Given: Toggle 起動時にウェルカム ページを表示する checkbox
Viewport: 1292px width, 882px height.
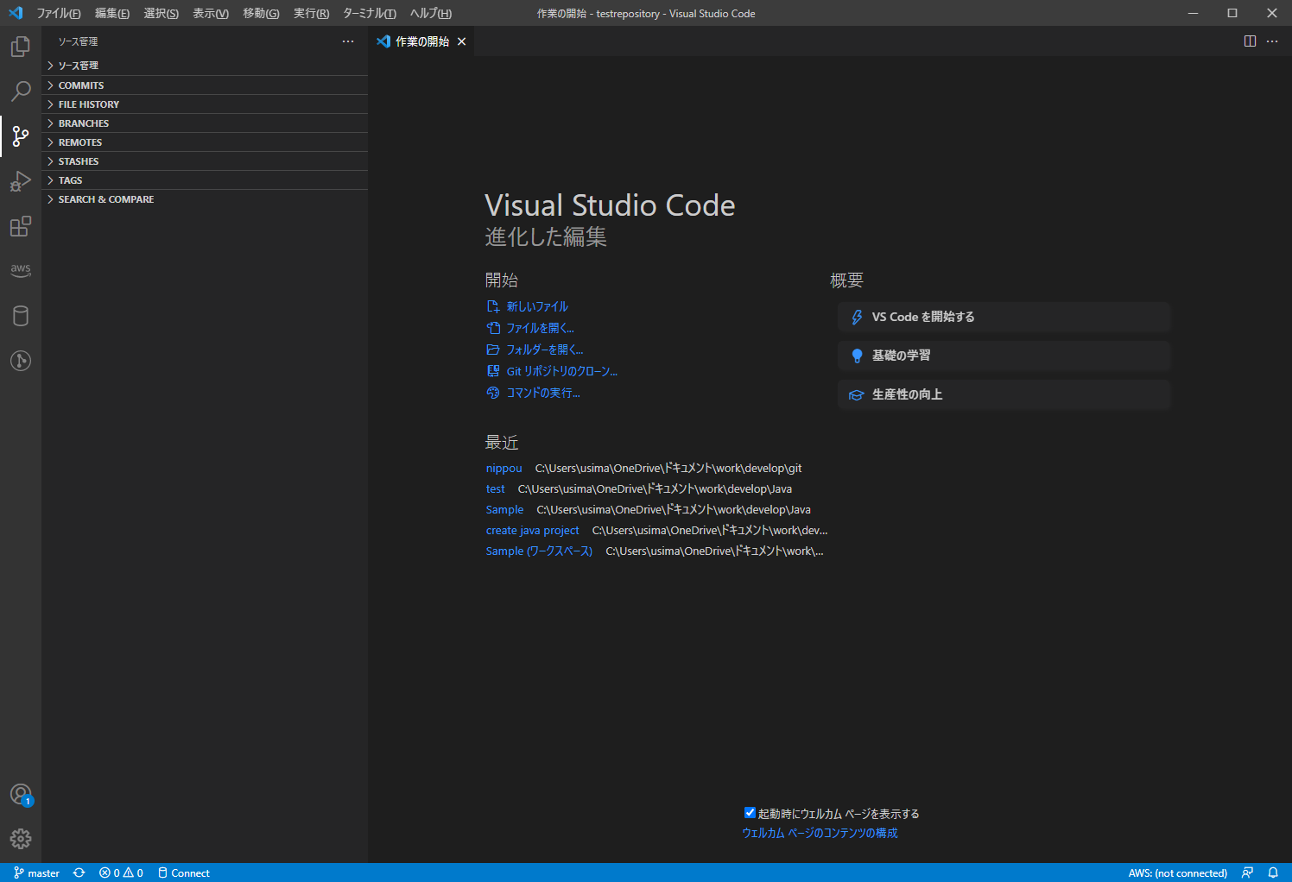Looking at the screenshot, I should [x=750, y=813].
